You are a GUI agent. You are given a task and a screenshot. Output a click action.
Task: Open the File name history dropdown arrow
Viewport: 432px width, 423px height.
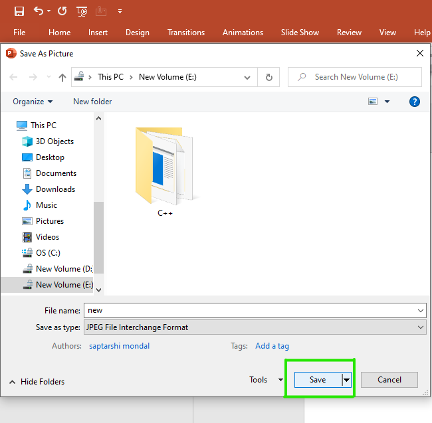[421, 310]
